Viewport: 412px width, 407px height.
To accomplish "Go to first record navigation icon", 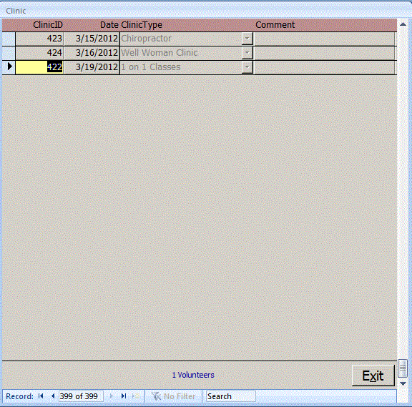I will [x=41, y=396].
